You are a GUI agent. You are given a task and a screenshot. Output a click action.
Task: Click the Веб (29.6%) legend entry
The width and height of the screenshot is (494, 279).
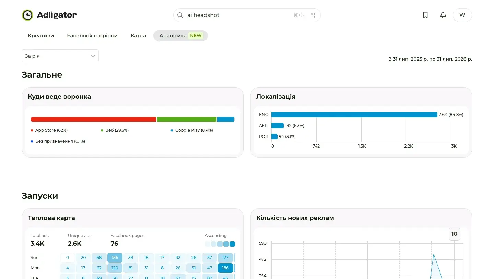coord(115,130)
